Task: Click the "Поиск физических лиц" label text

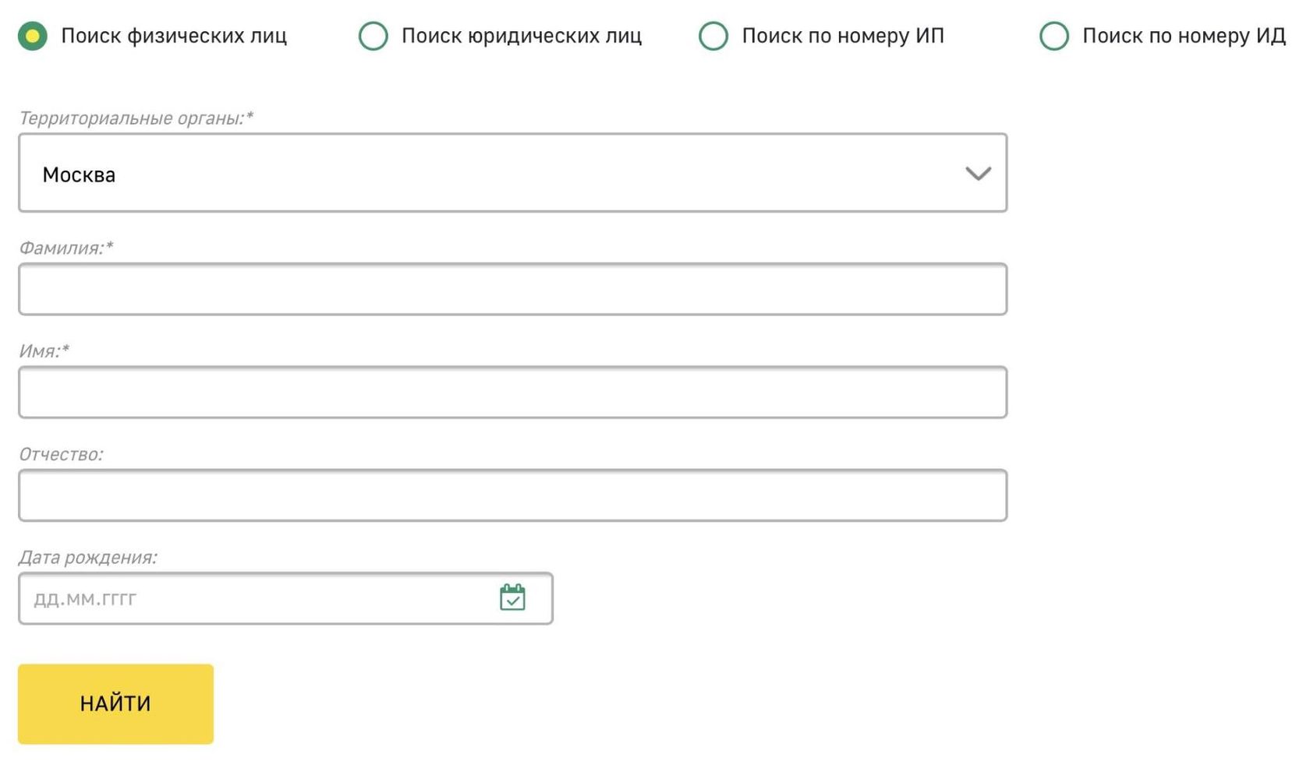Action: (174, 36)
